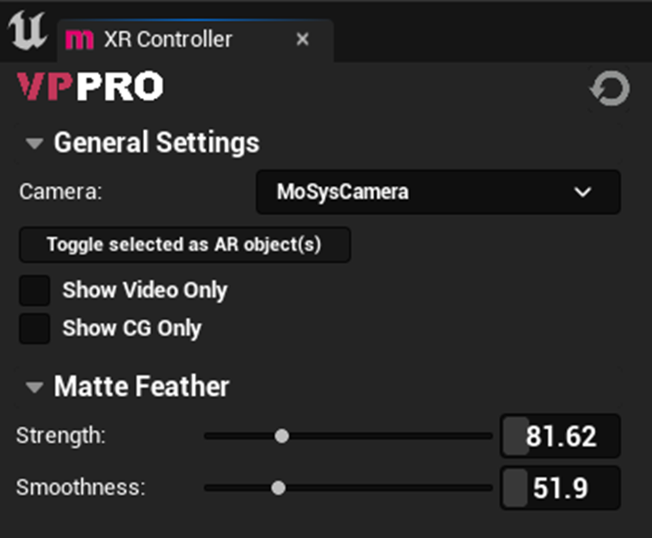This screenshot has width=652, height=538.
Task: Click the Strength slider handle
Action: [x=282, y=436]
